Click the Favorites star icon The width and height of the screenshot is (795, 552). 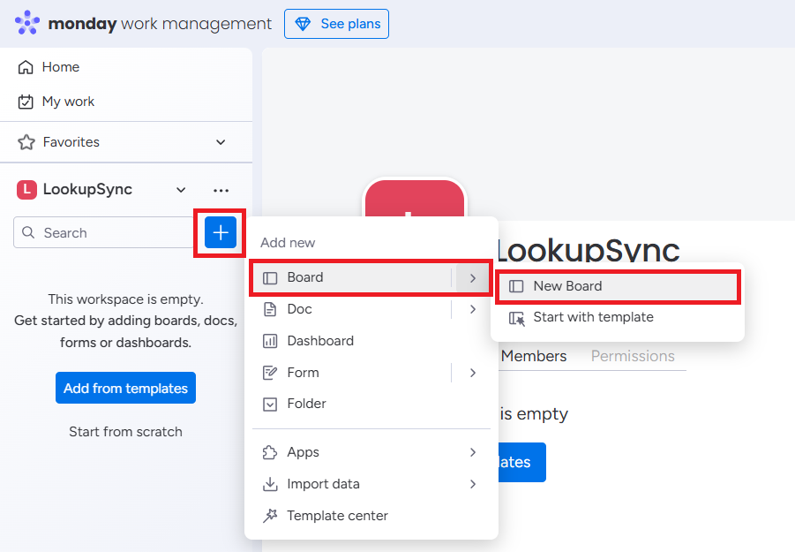(x=26, y=142)
